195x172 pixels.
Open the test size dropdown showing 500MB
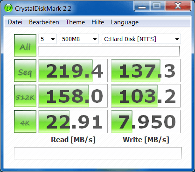pyautogui.click(x=79, y=39)
